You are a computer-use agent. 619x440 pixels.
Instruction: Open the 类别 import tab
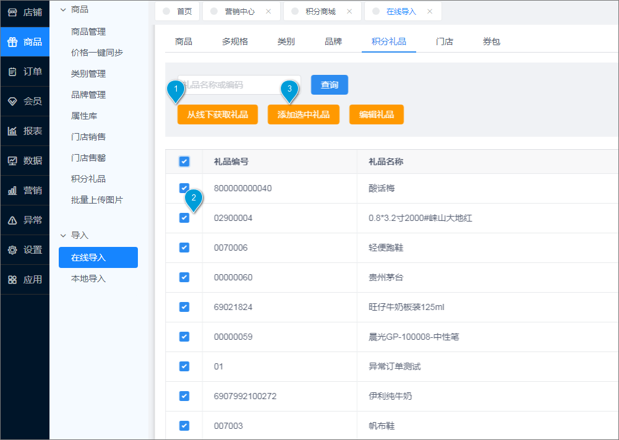286,41
